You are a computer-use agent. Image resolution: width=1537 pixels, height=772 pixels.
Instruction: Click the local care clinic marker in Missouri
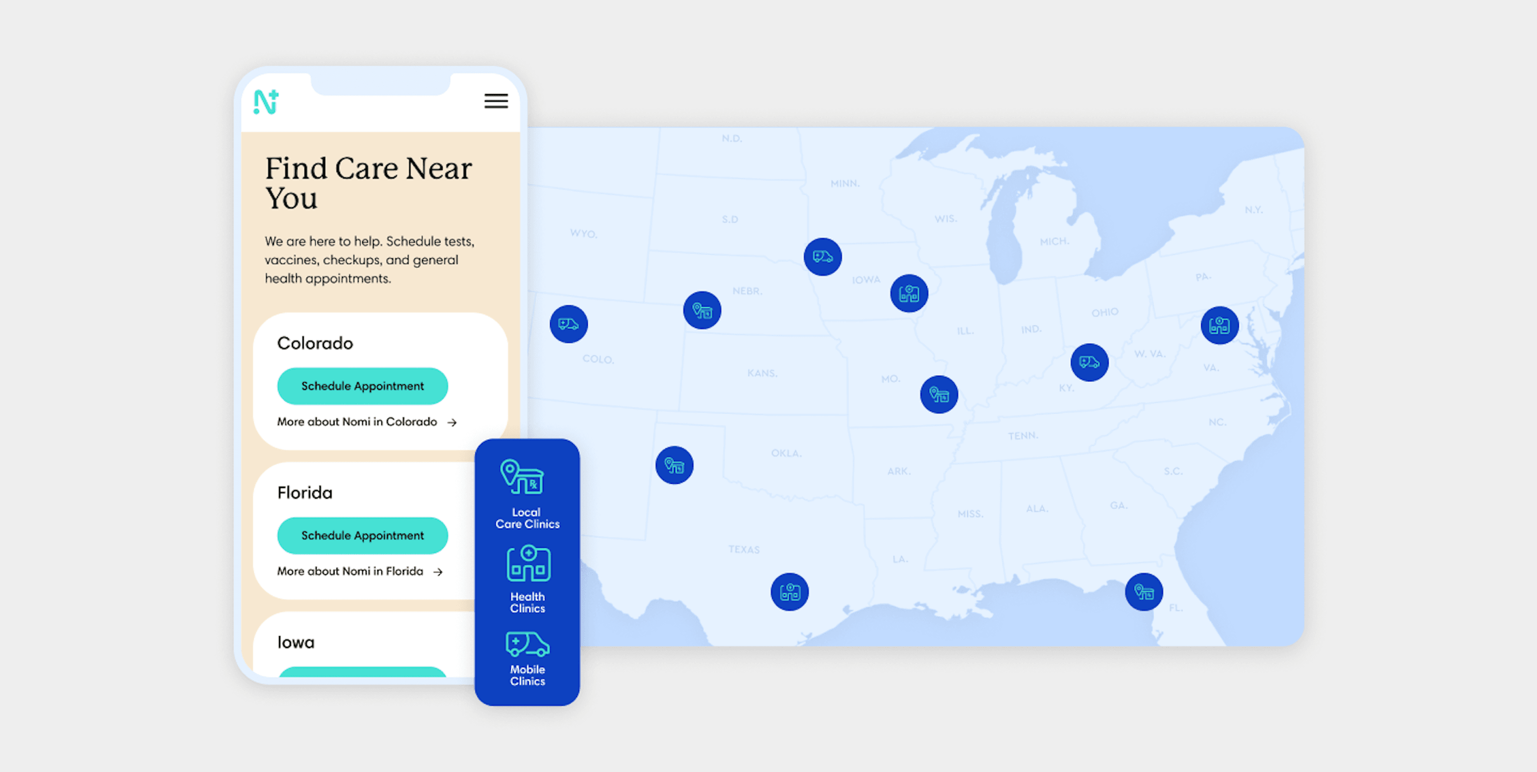click(x=939, y=394)
